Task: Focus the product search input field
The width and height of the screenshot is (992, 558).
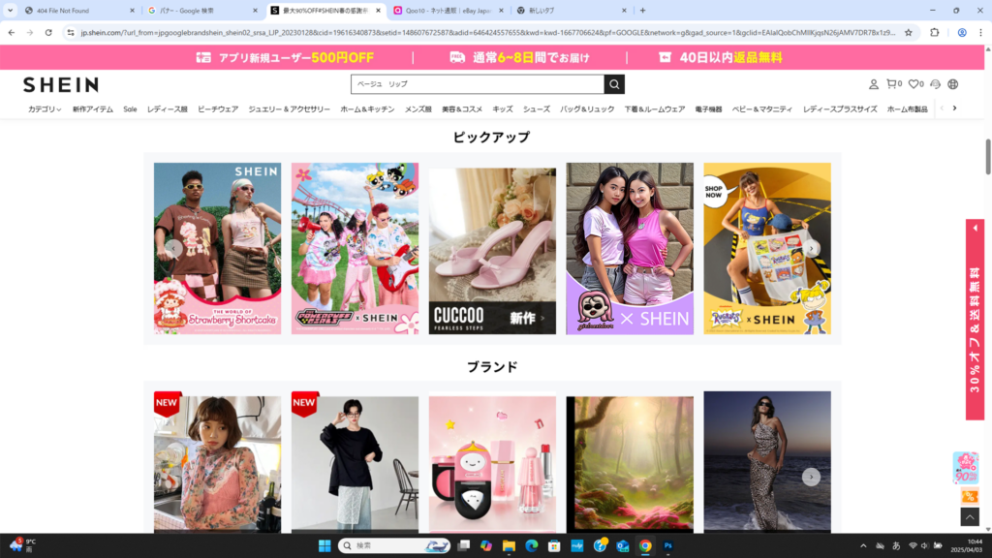Action: [x=477, y=84]
